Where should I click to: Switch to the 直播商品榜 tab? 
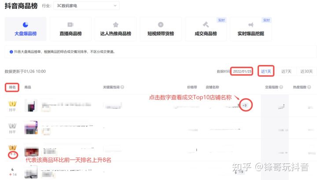[x=70, y=29]
